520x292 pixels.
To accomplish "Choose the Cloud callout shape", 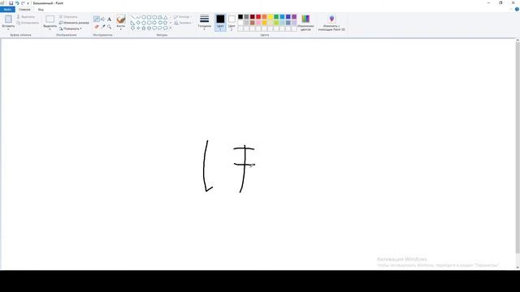I will [x=166, y=28].
